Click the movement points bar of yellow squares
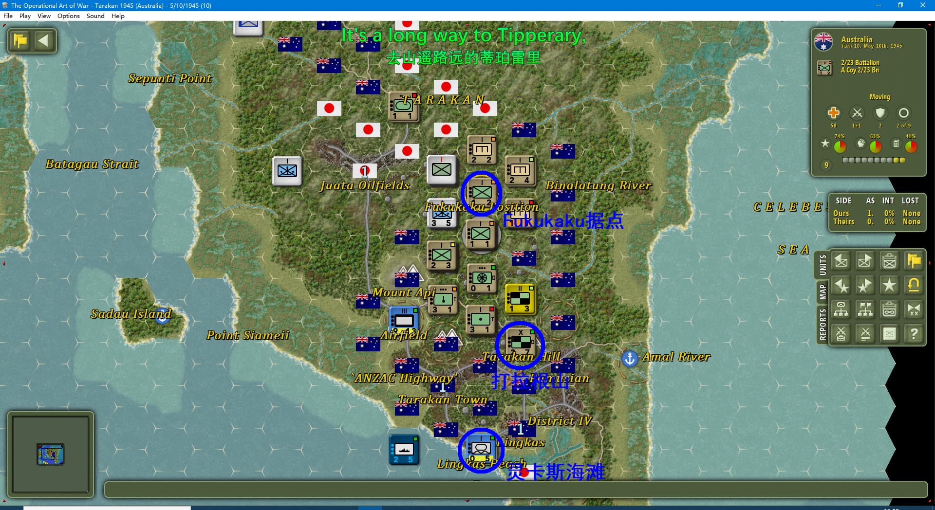The image size is (935, 510). click(874, 160)
